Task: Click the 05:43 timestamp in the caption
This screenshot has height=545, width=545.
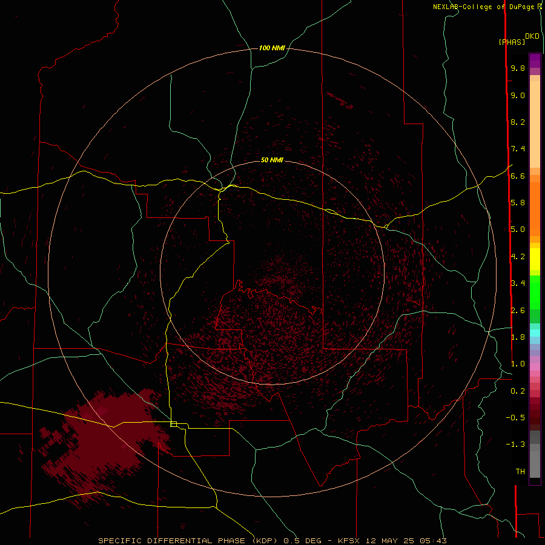Action: tap(433, 541)
